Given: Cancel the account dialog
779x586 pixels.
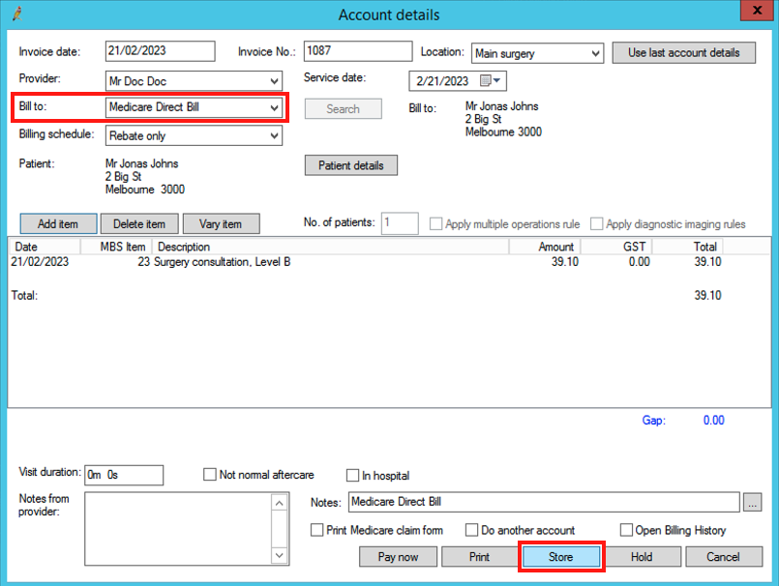Looking at the screenshot, I should point(724,557).
